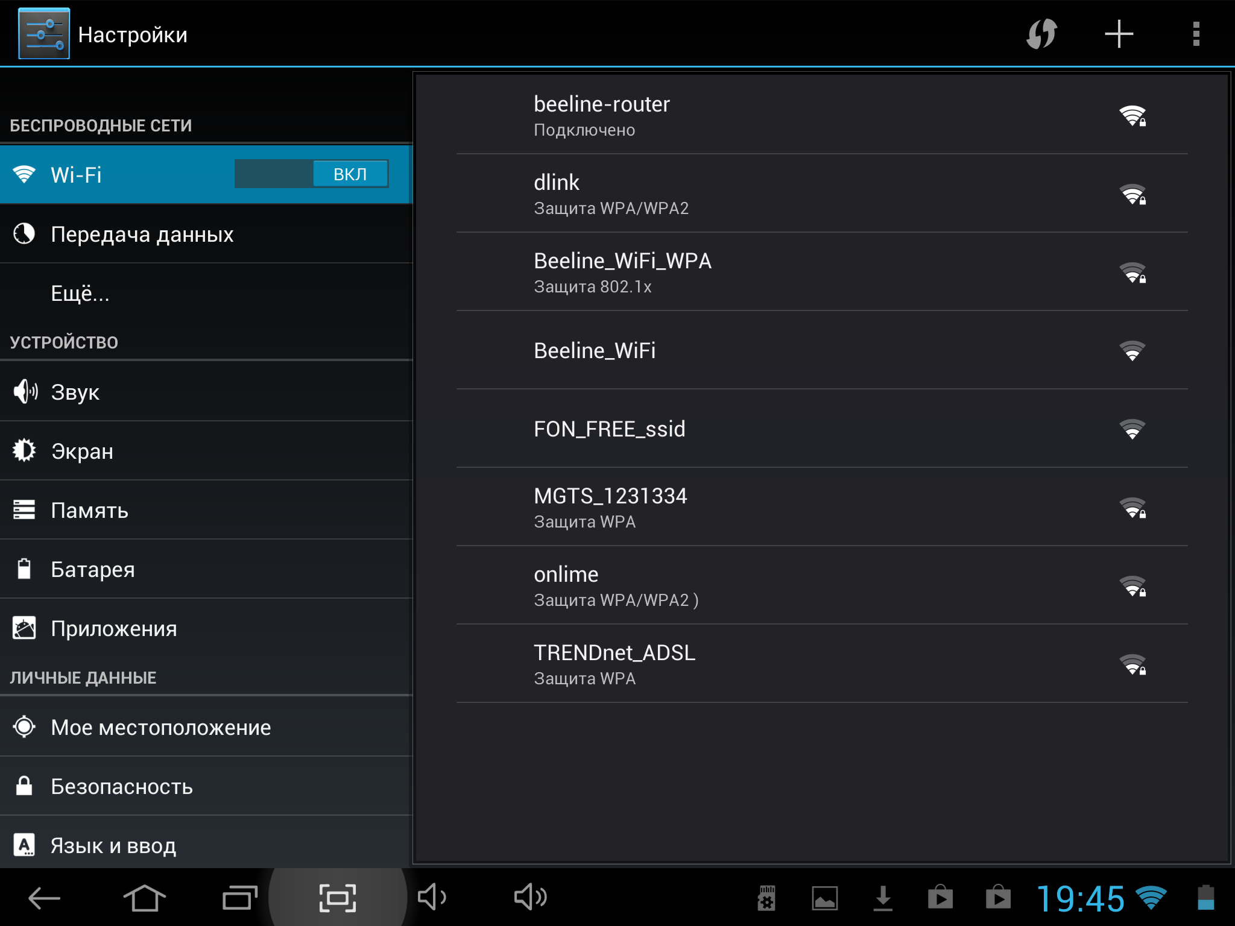Go to Home screen

[x=144, y=898]
